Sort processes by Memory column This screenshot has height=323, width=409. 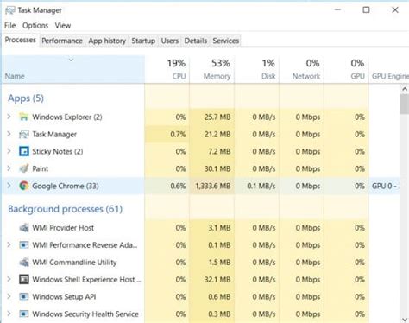(212, 69)
